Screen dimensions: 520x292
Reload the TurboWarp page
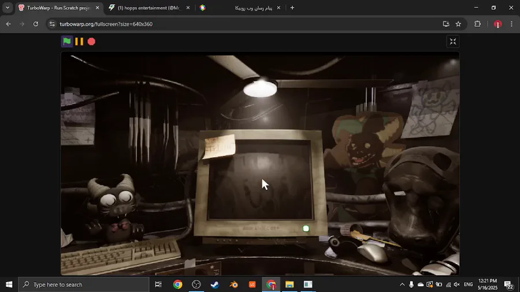point(36,24)
